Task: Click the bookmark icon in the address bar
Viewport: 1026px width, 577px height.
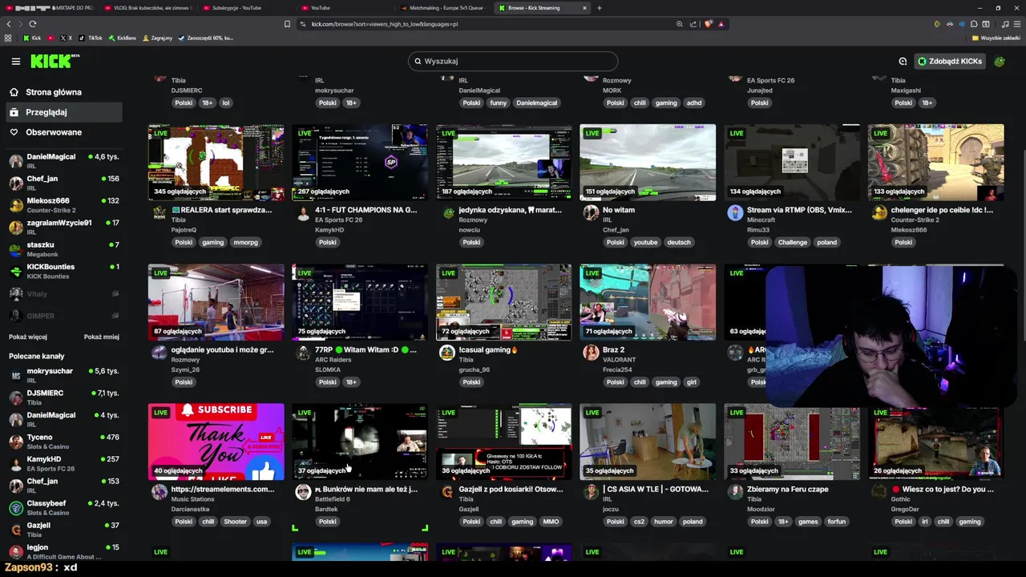Action: [x=287, y=24]
